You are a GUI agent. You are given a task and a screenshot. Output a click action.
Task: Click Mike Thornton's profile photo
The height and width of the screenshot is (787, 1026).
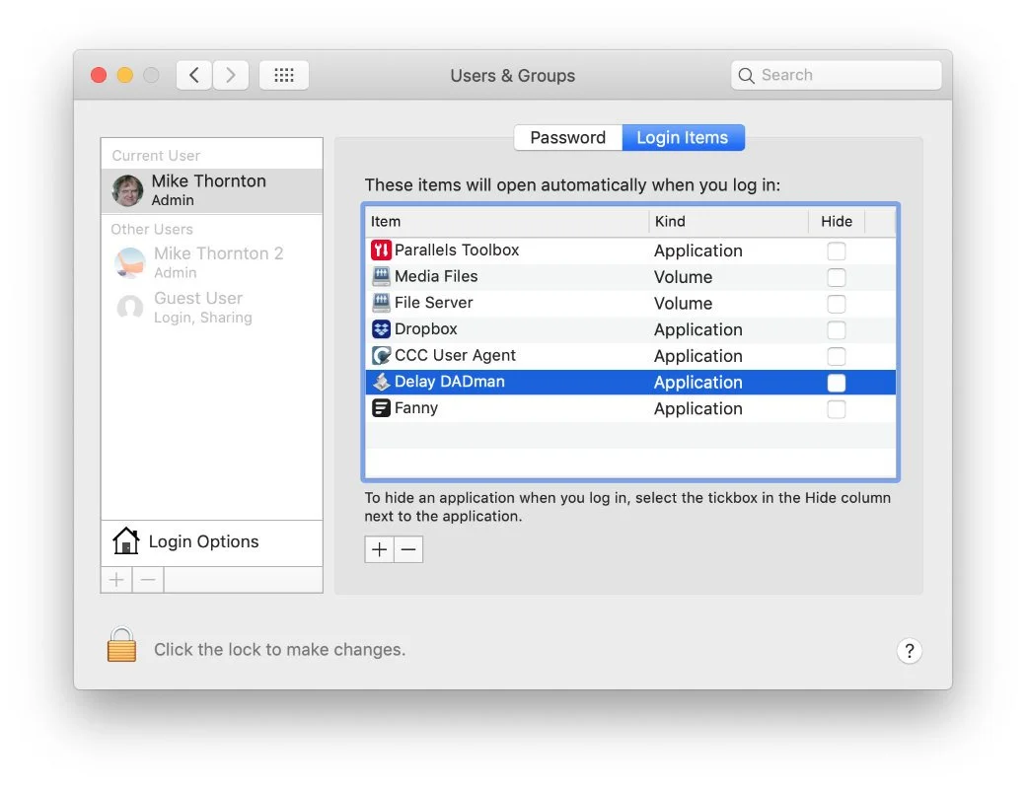(127, 190)
